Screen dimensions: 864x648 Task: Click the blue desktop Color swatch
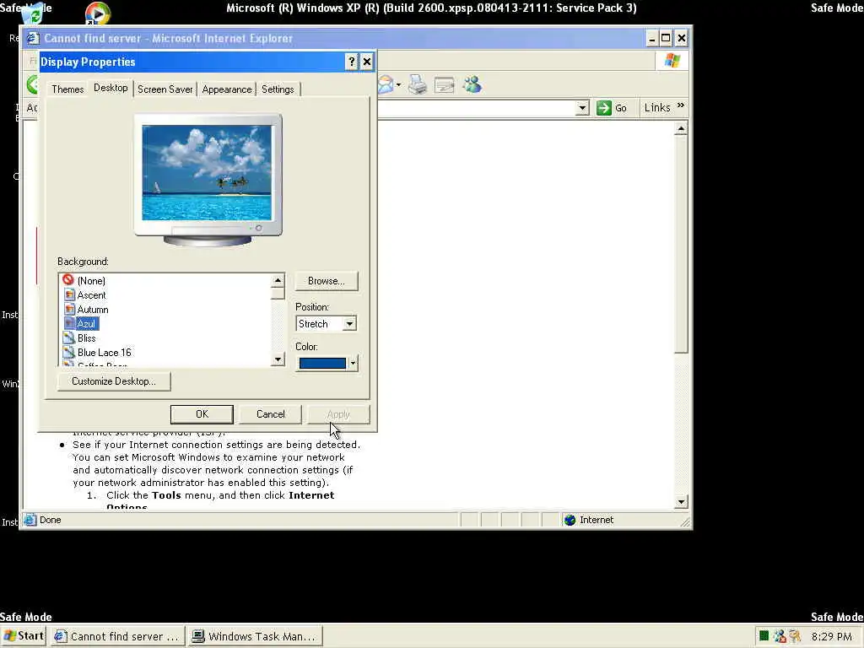pos(322,363)
